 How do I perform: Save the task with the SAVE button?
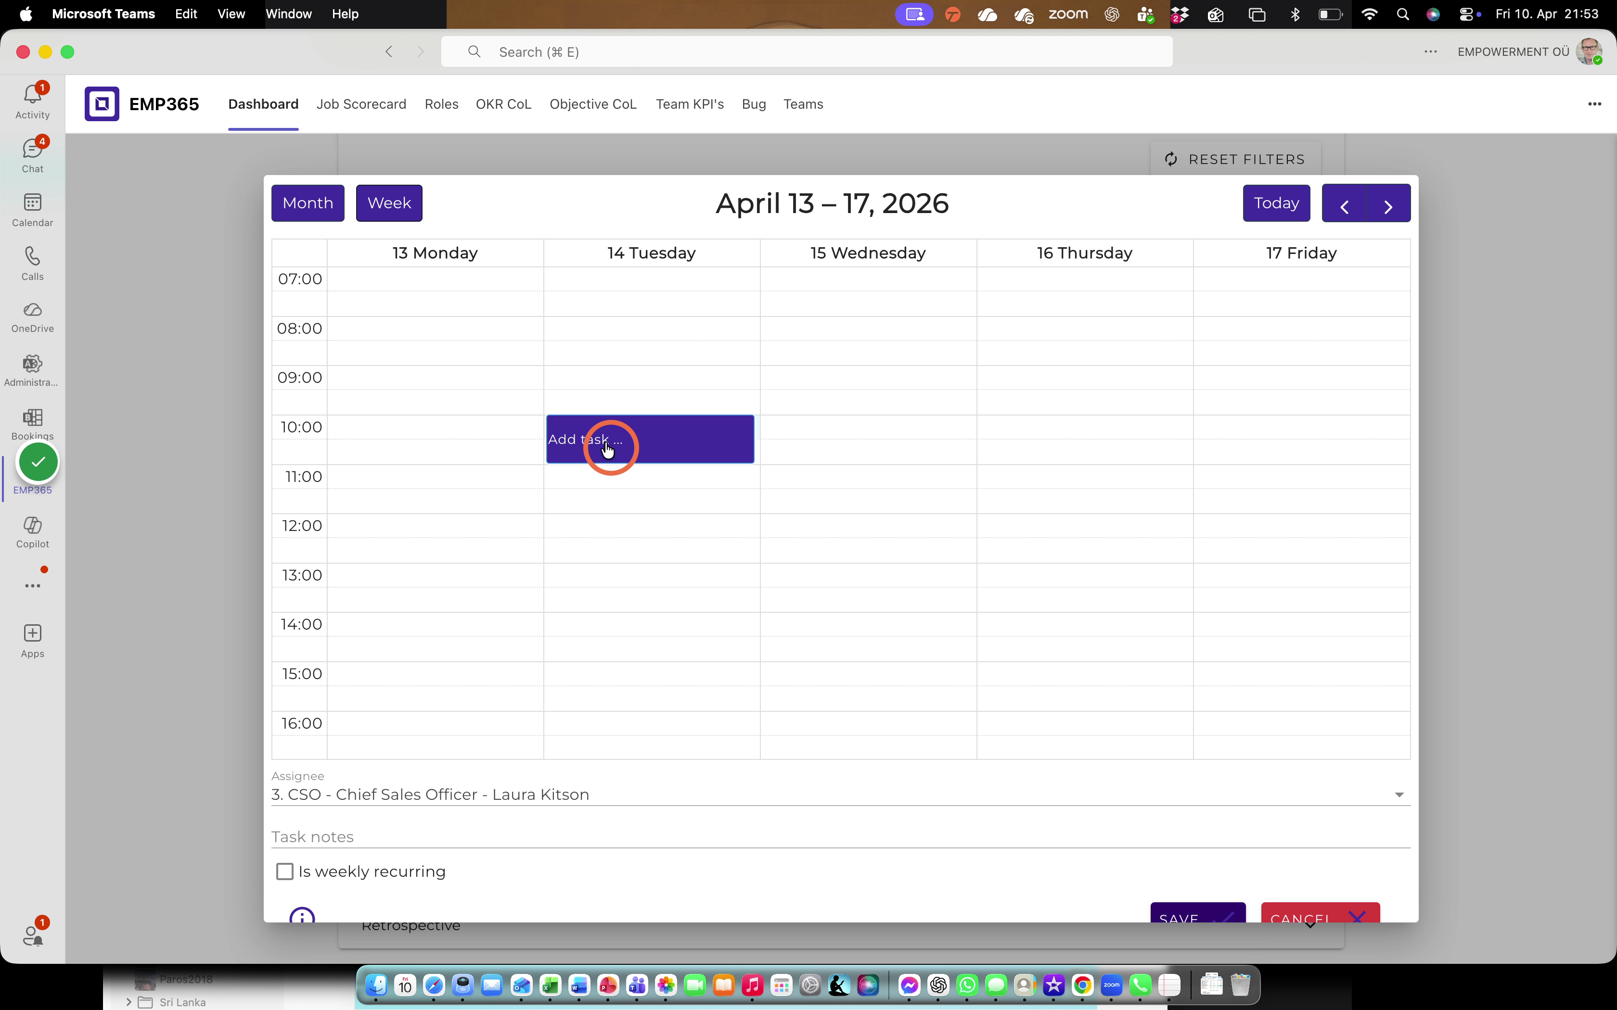(1197, 913)
